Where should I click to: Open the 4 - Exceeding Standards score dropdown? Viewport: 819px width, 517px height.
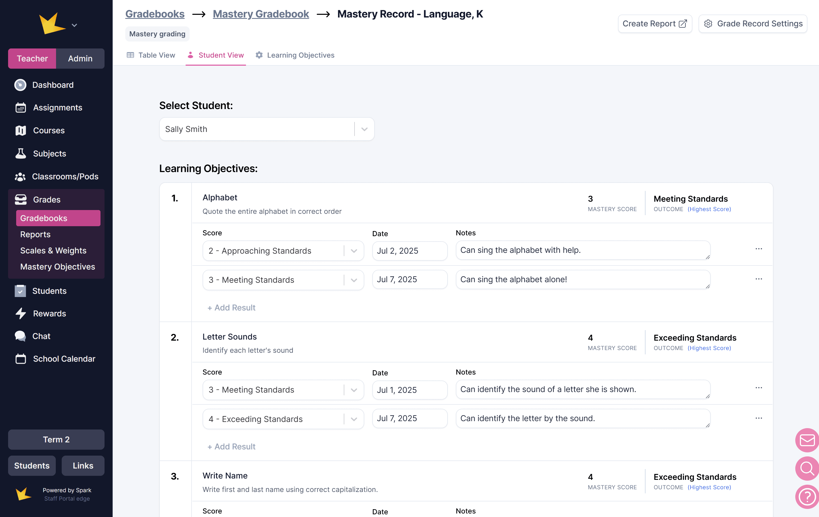point(354,419)
